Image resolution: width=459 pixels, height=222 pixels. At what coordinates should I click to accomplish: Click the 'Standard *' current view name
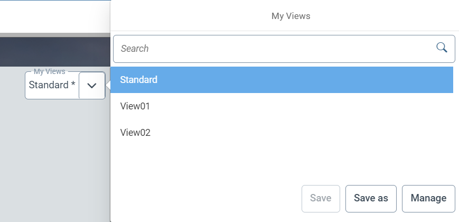49,85
